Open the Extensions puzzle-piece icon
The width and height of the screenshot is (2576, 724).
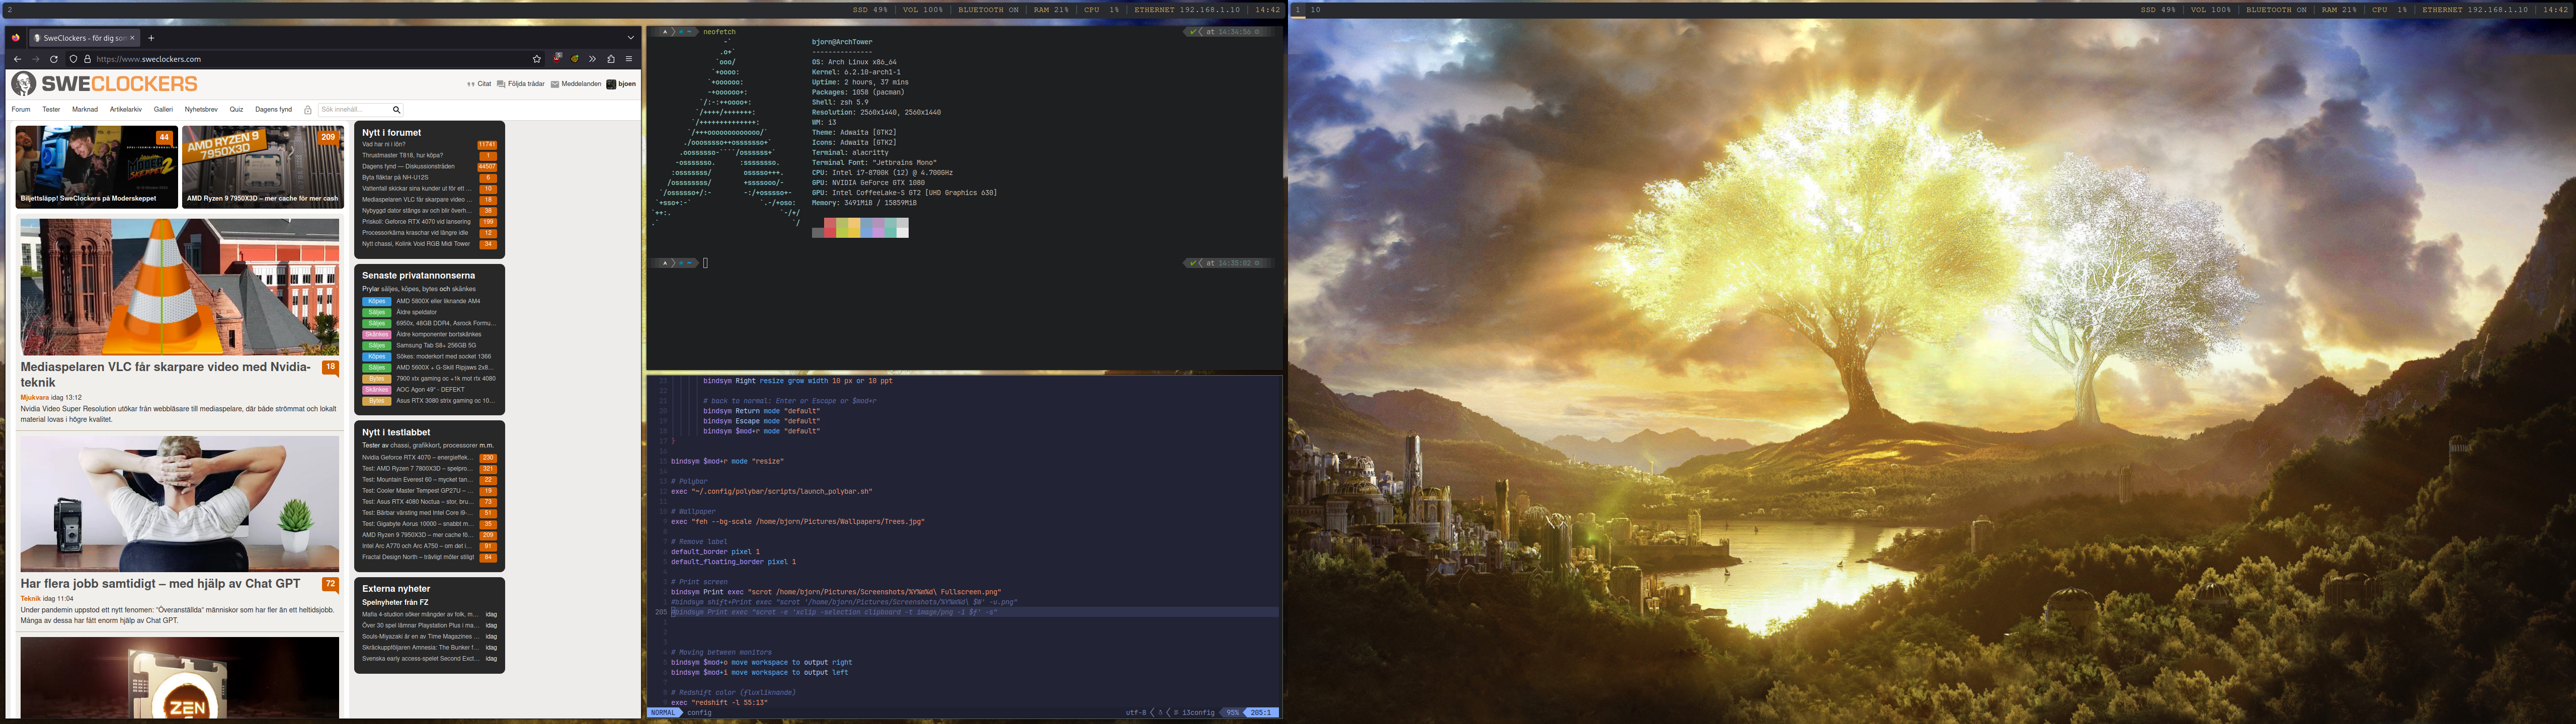(x=611, y=59)
